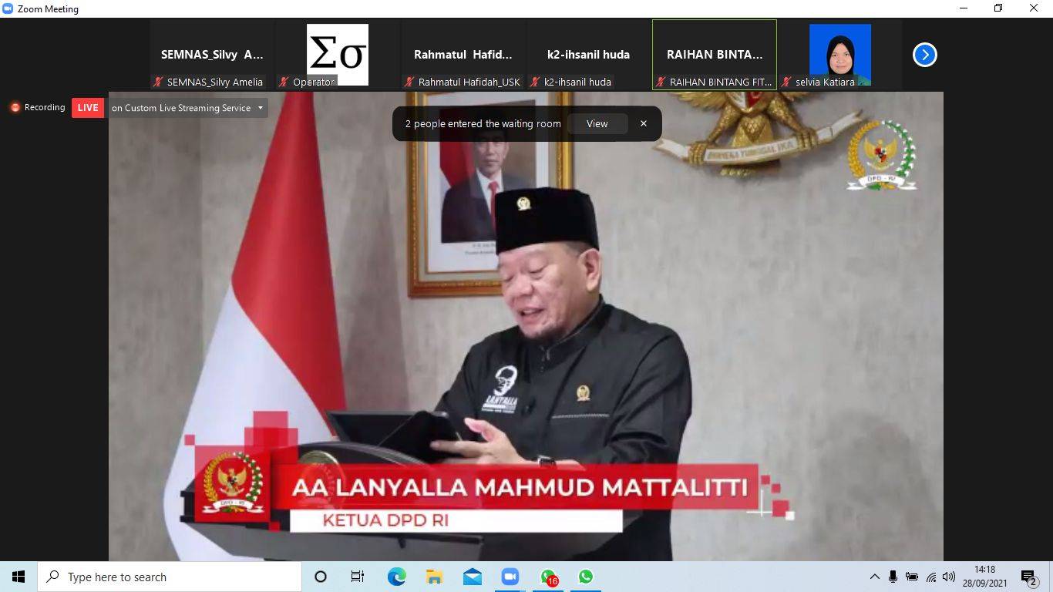Screen dimensions: 1053x592
Task: Select Rahmatul Hafidah_USK participant tile
Action: click(x=463, y=55)
